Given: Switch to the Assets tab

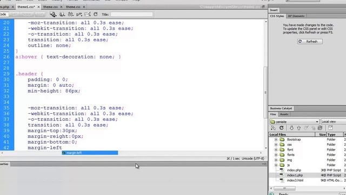Looking at the screenshot, I should [x=284, y=114].
